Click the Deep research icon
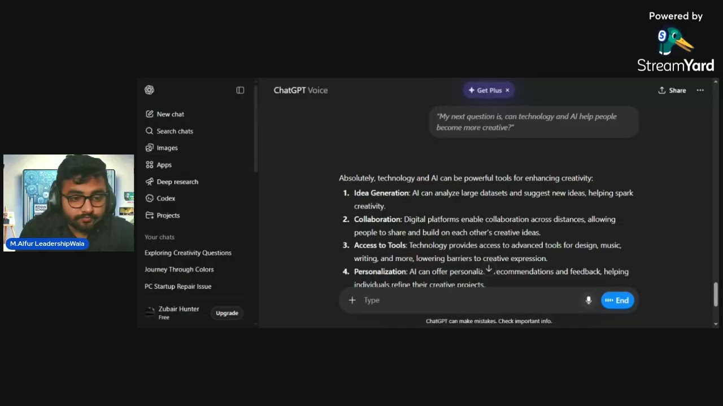 click(149, 182)
